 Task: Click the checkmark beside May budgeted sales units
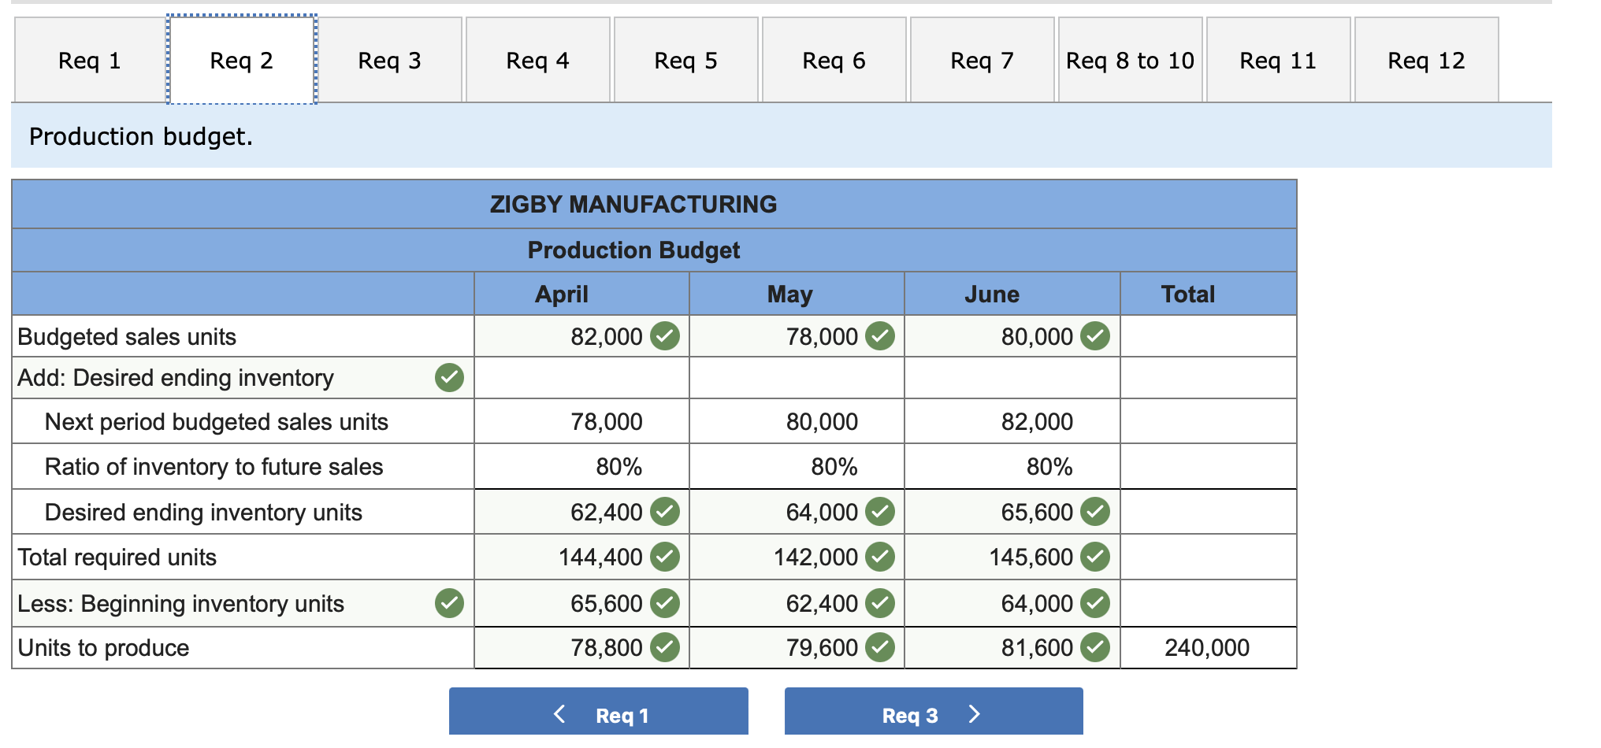coord(880,336)
